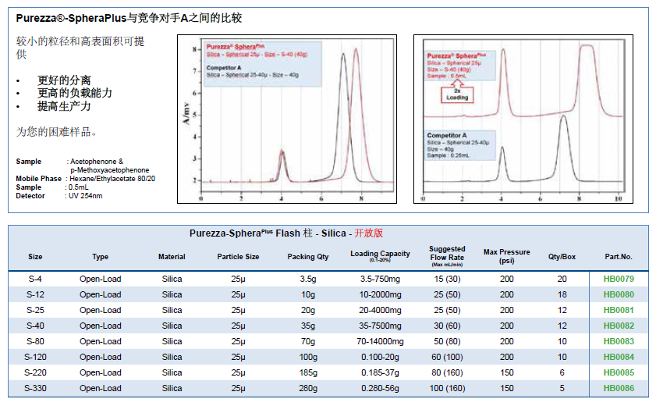Click the 3.5-750mg loading capacity cell
The width and height of the screenshot is (656, 406).
380,279
